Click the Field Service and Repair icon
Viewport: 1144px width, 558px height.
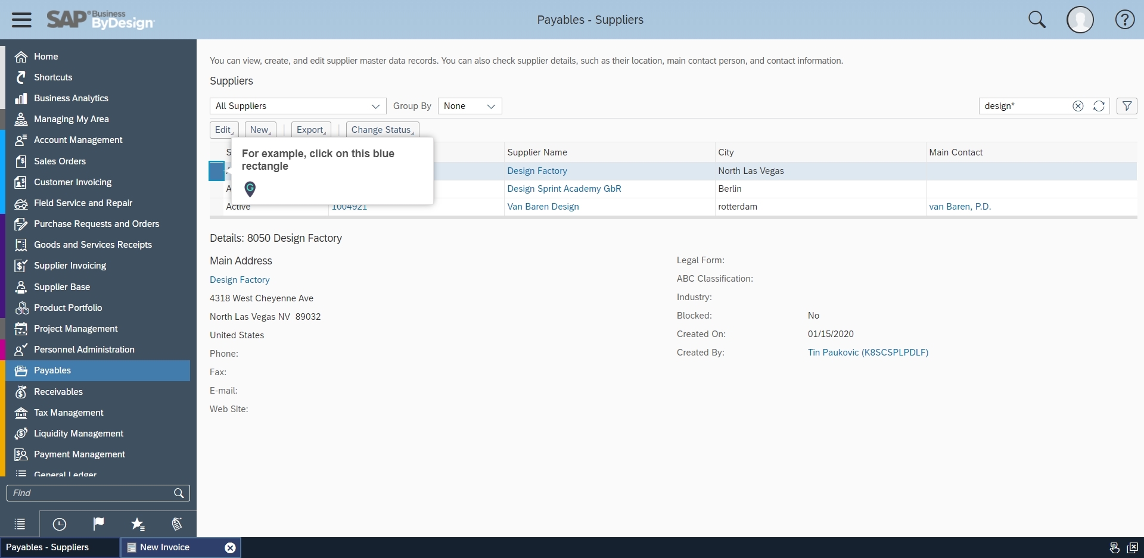tap(21, 203)
